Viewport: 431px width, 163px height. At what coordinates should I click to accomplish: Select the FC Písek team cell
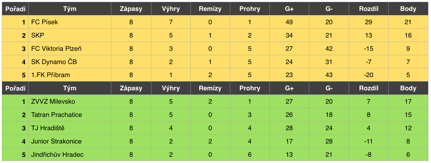(70, 22)
